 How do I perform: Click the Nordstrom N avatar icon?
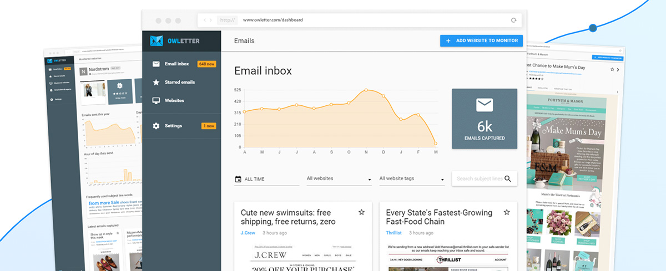tap(84, 71)
